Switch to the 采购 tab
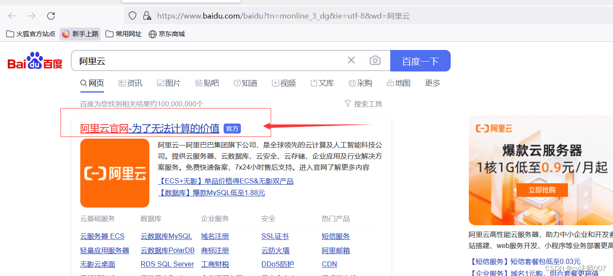 point(360,83)
